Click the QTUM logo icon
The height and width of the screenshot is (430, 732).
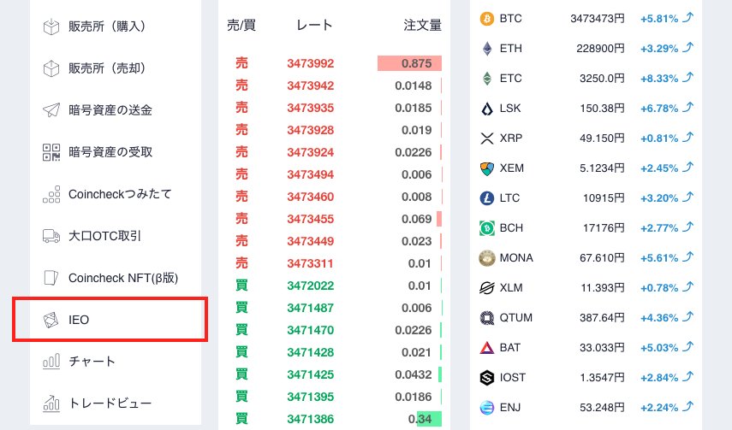487,318
